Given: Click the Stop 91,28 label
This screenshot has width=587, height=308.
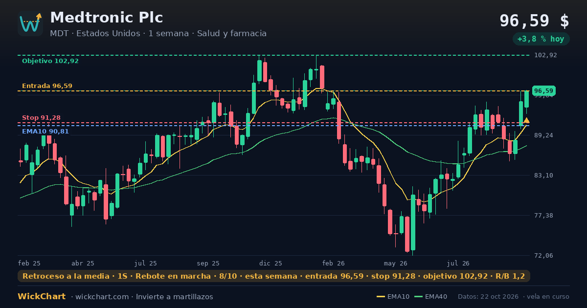Looking at the screenshot, I should [41, 118].
